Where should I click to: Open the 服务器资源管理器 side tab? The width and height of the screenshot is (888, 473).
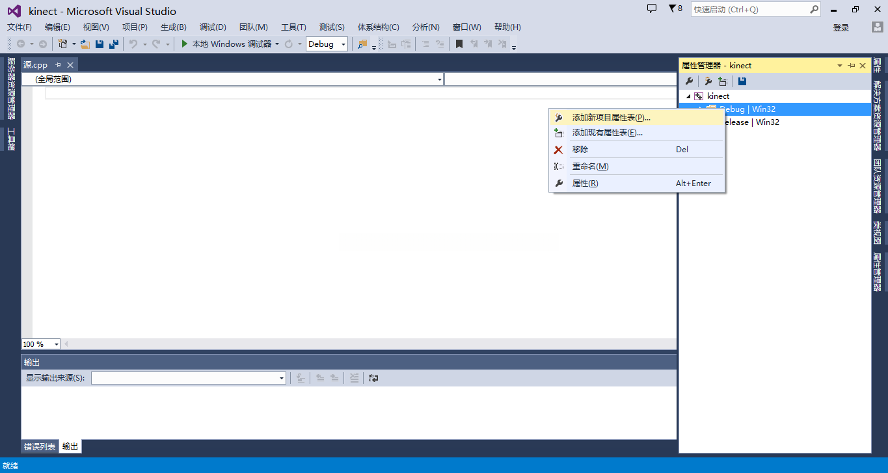[10, 88]
